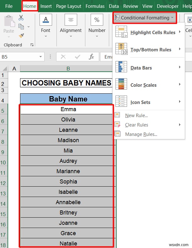This screenshot has width=192, height=248.
Task: Select the Isabelle cell
Action: [68, 192]
